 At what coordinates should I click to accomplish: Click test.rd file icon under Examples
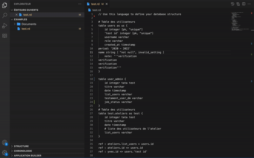click(x=19, y=29)
